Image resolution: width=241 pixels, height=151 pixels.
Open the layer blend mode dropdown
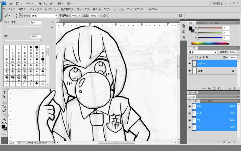pos(203,52)
